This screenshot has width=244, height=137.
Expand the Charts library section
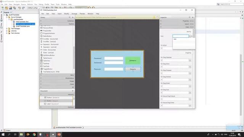click(57, 84)
